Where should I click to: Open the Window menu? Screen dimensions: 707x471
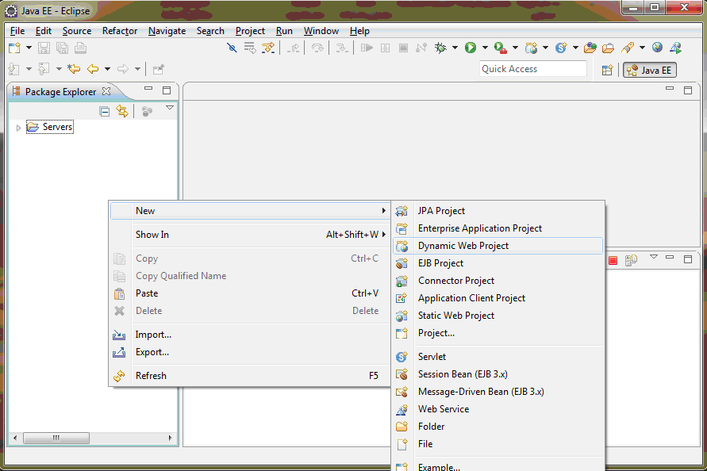[321, 31]
